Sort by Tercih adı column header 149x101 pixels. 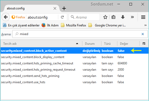[x=41, y=43]
